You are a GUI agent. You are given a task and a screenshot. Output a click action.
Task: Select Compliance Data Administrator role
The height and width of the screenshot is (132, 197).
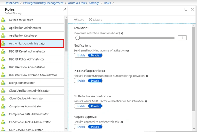coord(32,114)
